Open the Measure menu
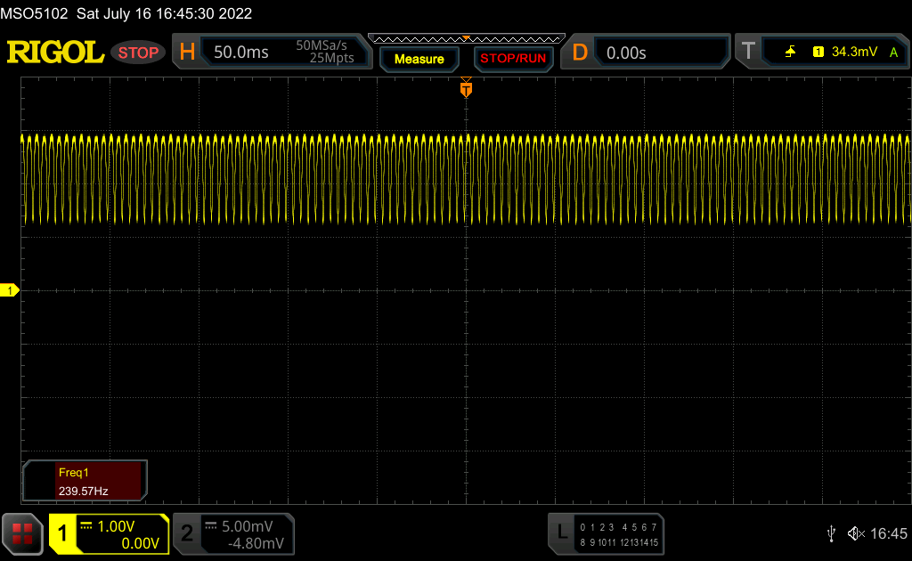Screen dimensions: 912x561 pyautogui.click(x=419, y=59)
